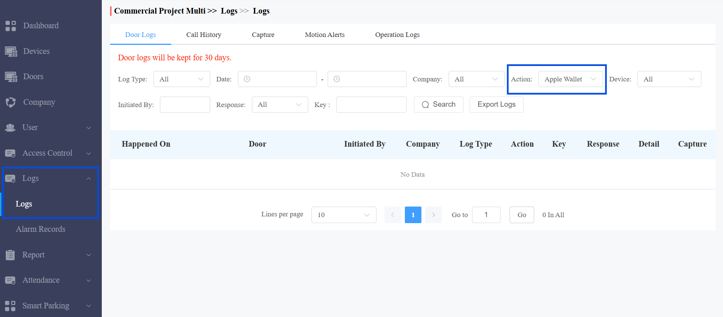Click Logs link in the breadcrumb

point(229,11)
